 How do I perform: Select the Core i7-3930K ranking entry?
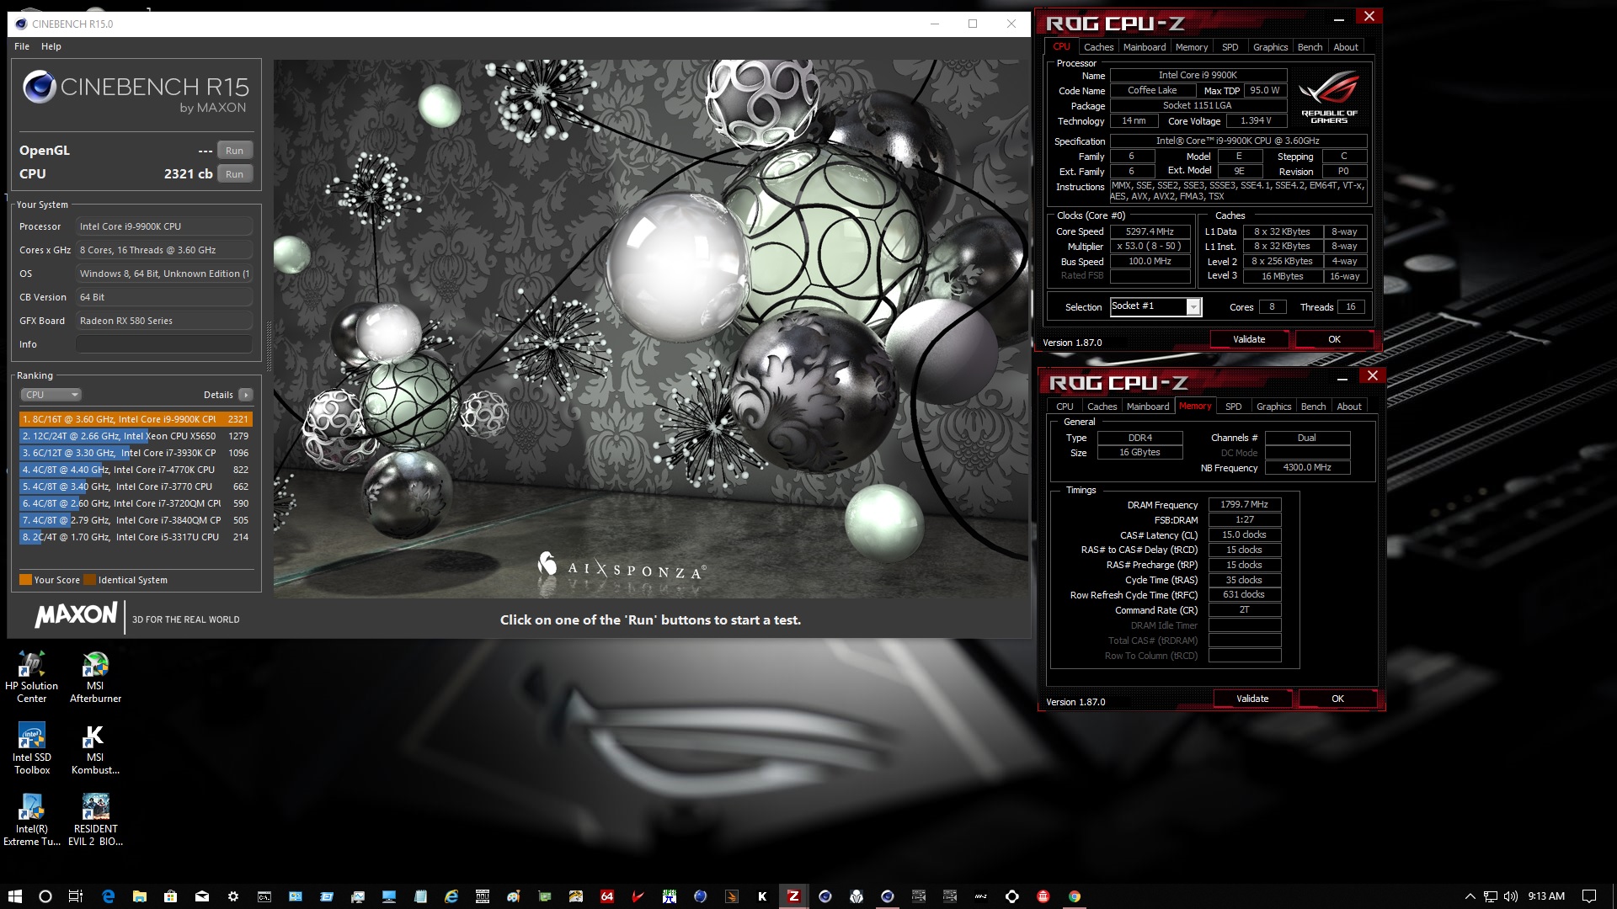coord(136,453)
